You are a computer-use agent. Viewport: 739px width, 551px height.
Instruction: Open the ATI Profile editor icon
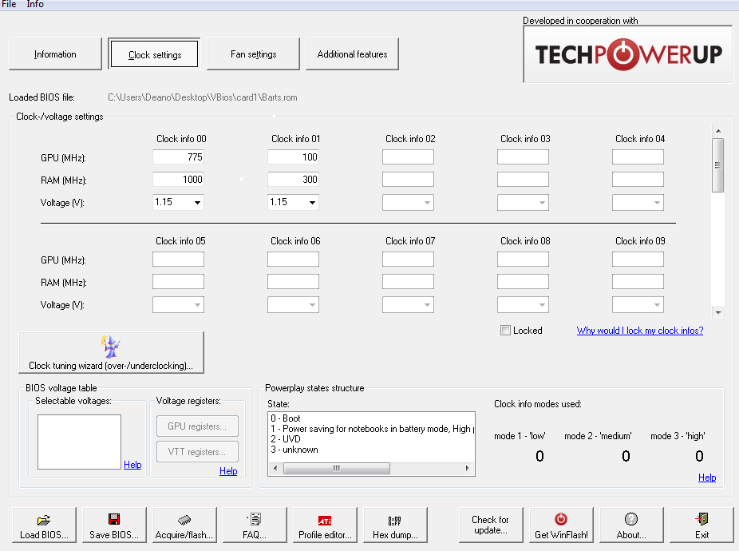325,519
